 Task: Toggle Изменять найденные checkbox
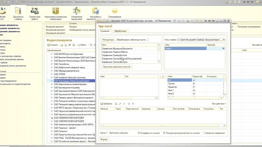(204, 133)
